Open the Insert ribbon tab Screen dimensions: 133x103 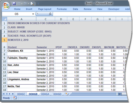pyautogui.click(x=29, y=9)
